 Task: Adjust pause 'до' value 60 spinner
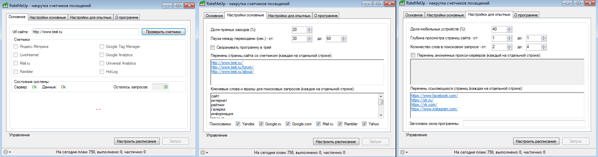(x=343, y=39)
